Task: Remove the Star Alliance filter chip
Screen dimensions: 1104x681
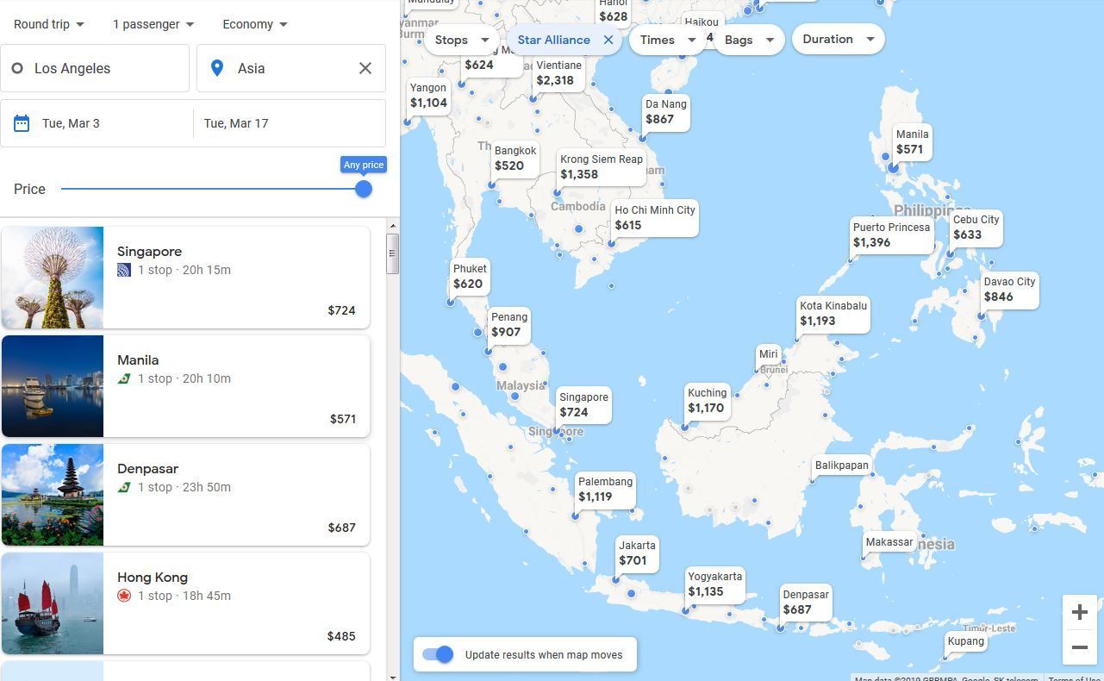Action: (x=608, y=40)
